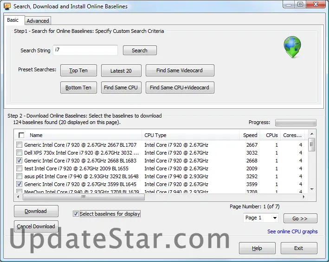The width and height of the screenshot is (329, 262).
Task: Sort by the Speed column header
Action: (x=250, y=135)
